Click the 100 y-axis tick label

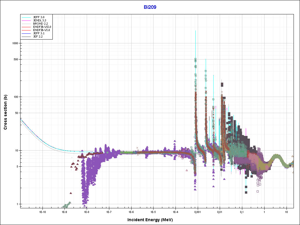coord(16,97)
